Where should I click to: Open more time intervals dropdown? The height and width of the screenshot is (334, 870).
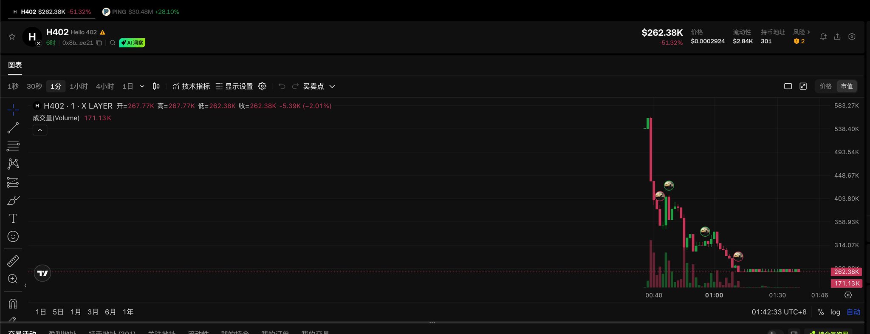142,86
